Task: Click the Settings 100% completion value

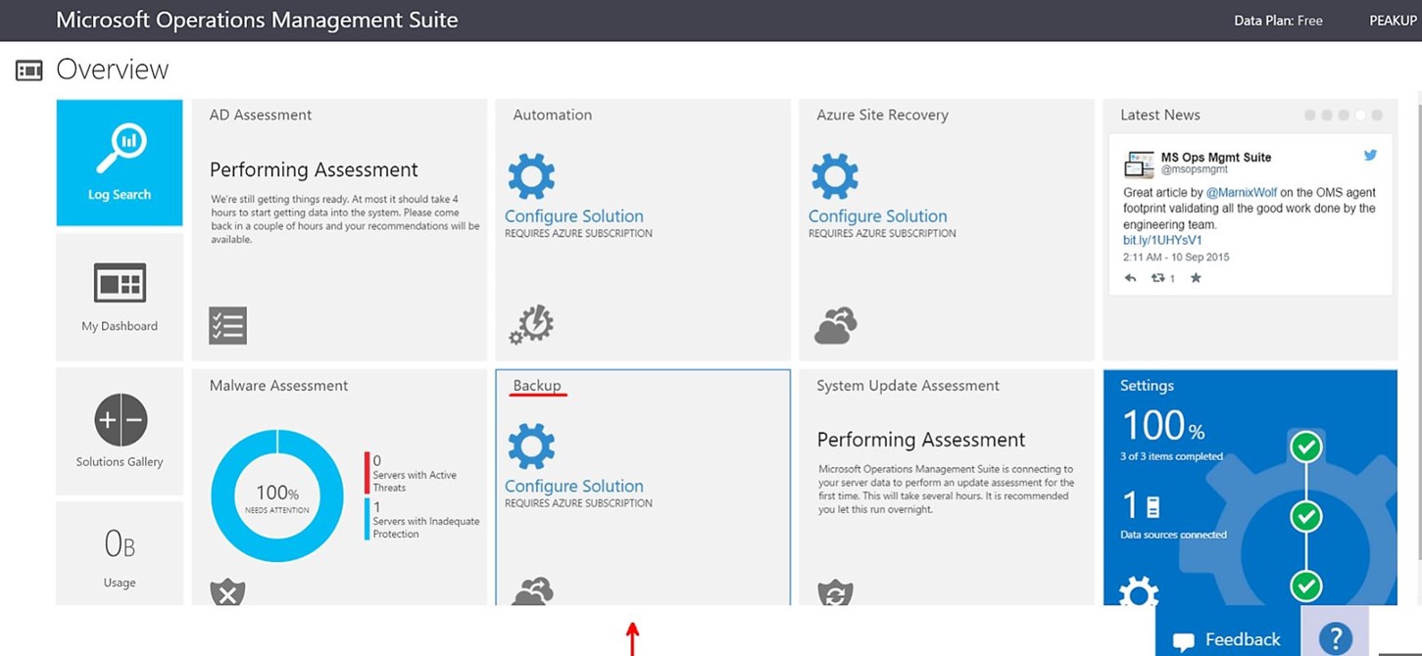Action: pos(1163,425)
